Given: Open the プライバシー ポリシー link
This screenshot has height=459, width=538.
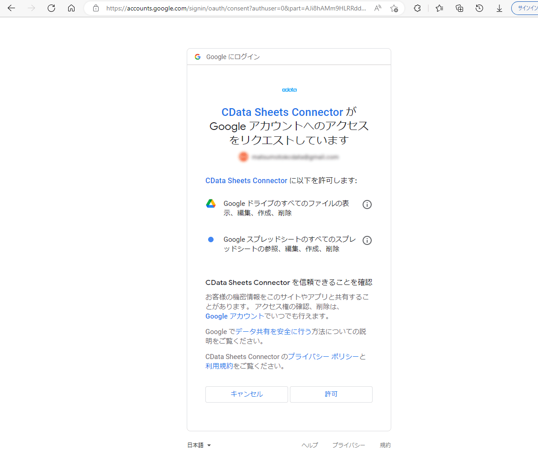Looking at the screenshot, I should tap(323, 356).
